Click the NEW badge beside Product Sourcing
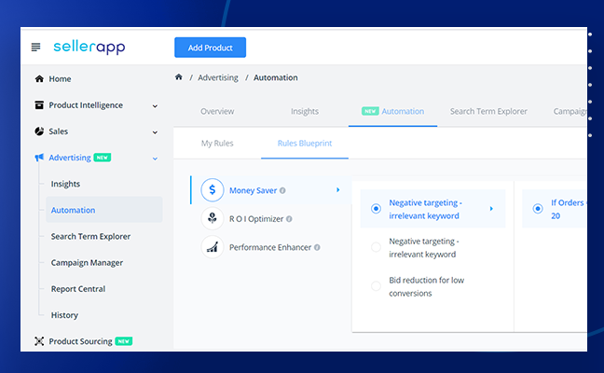Screen dimensions: 604x373 click(124, 341)
